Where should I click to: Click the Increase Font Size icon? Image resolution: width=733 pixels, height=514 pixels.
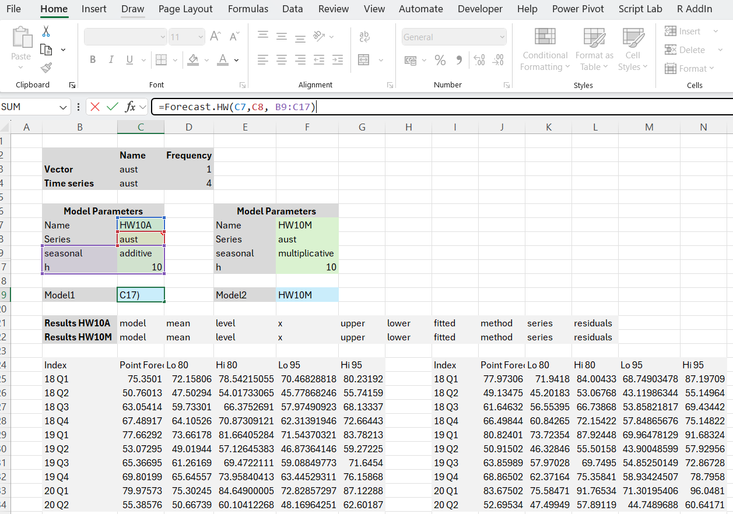215,37
